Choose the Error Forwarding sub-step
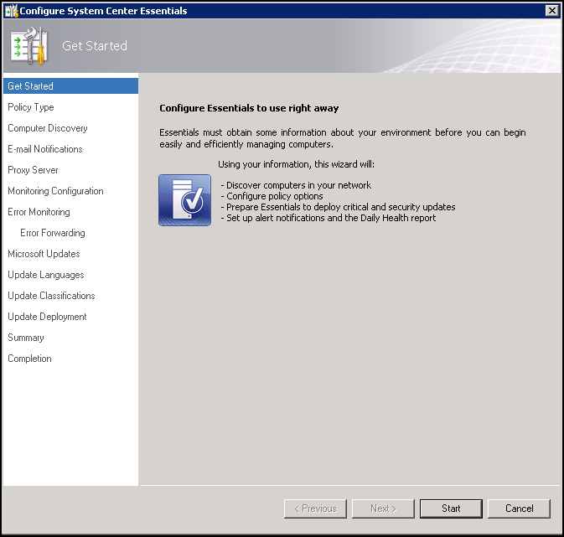This screenshot has height=537, width=564. tap(53, 233)
